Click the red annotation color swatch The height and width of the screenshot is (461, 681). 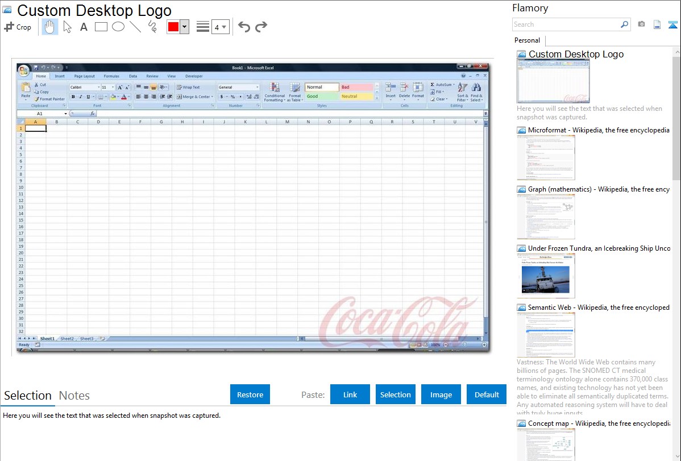[173, 27]
